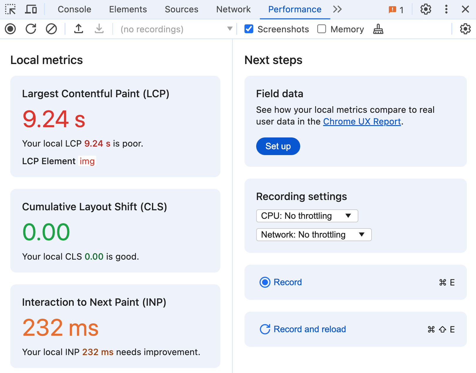Select the img LCP element badge

click(87, 161)
